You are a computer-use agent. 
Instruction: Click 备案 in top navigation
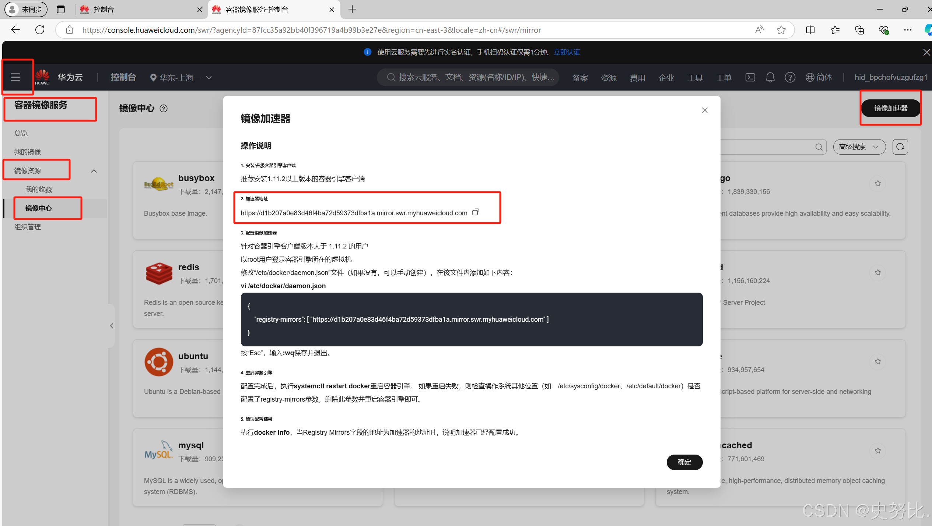coord(580,78)
